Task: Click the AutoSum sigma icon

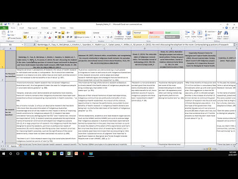Action: 206,31
